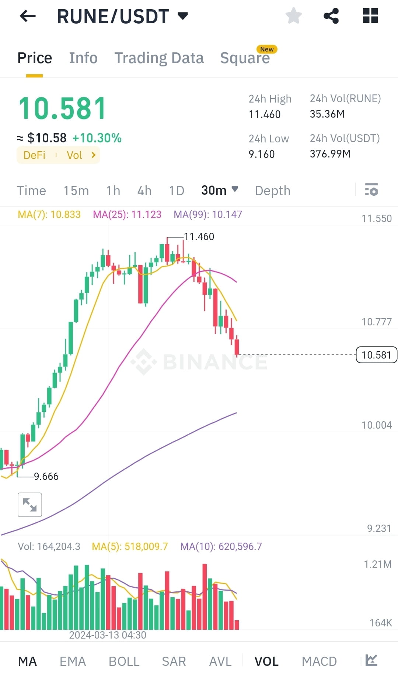
Task: Tap the current price label 10.581
Action: (x=376, y=355)
